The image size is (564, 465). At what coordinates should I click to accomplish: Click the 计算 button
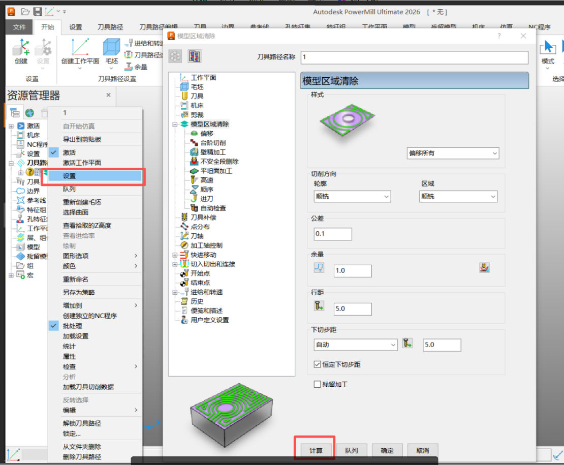coord(316,450)
